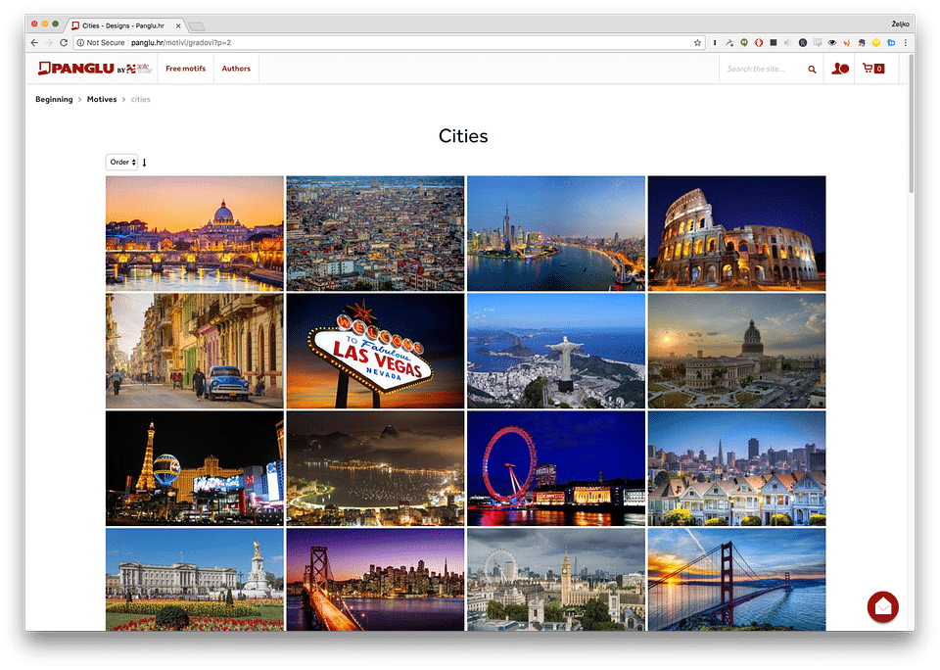Open the Free motifs menu item
Viewport: 940px width, 670px height.
[186, 69]
